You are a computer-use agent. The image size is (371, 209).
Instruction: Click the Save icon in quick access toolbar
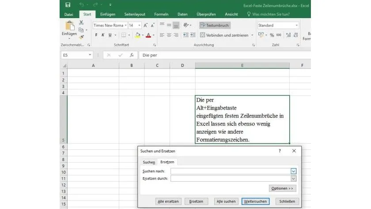[68, 5]
